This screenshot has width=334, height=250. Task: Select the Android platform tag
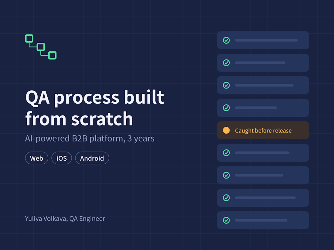92,158
